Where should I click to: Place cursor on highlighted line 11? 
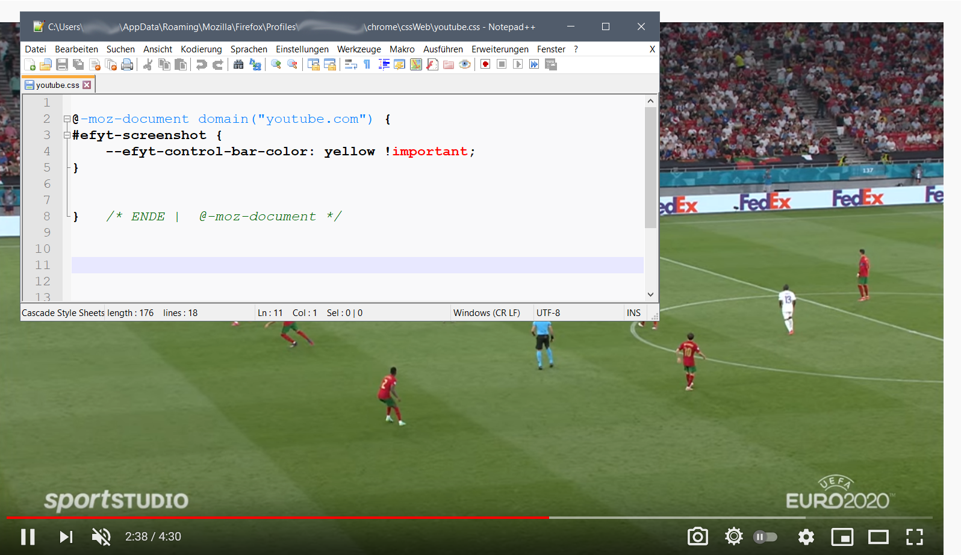tap(358, 265)
